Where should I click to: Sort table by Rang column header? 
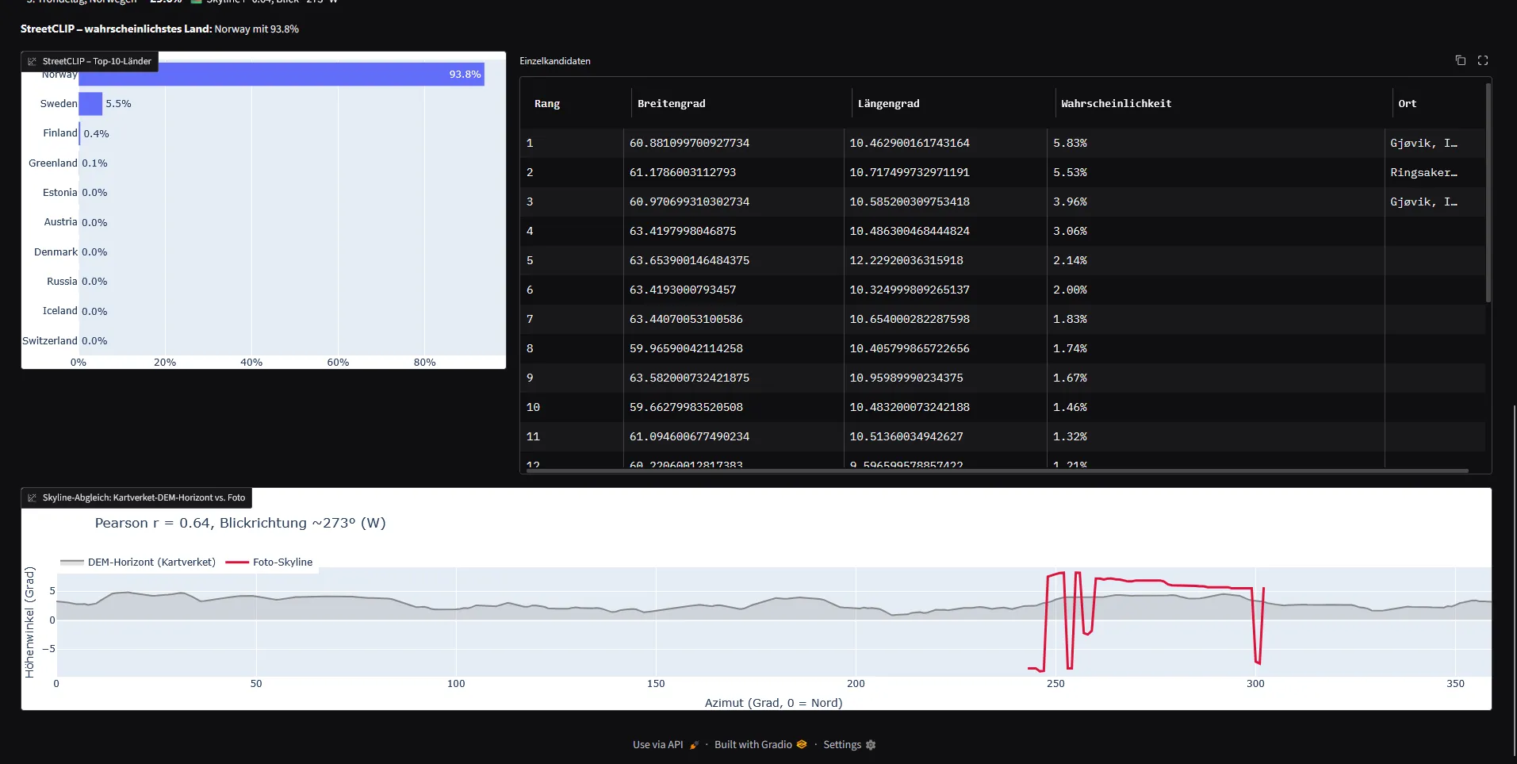point(547,103)
